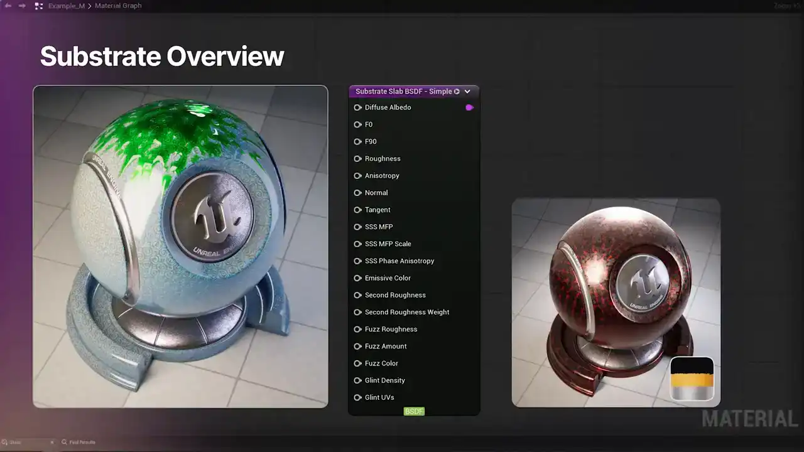Open the Find Results tab

pos(82,443)
